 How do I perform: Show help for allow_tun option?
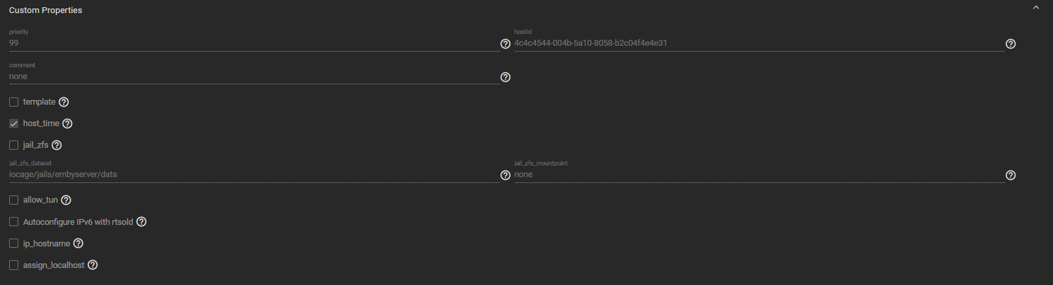pyautogui.click(x=66, y=200)
